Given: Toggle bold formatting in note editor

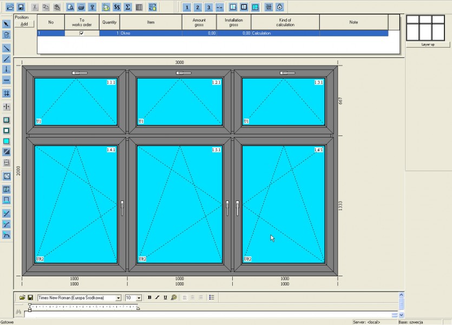Looking at the screenshot, I should coord(149,297).
